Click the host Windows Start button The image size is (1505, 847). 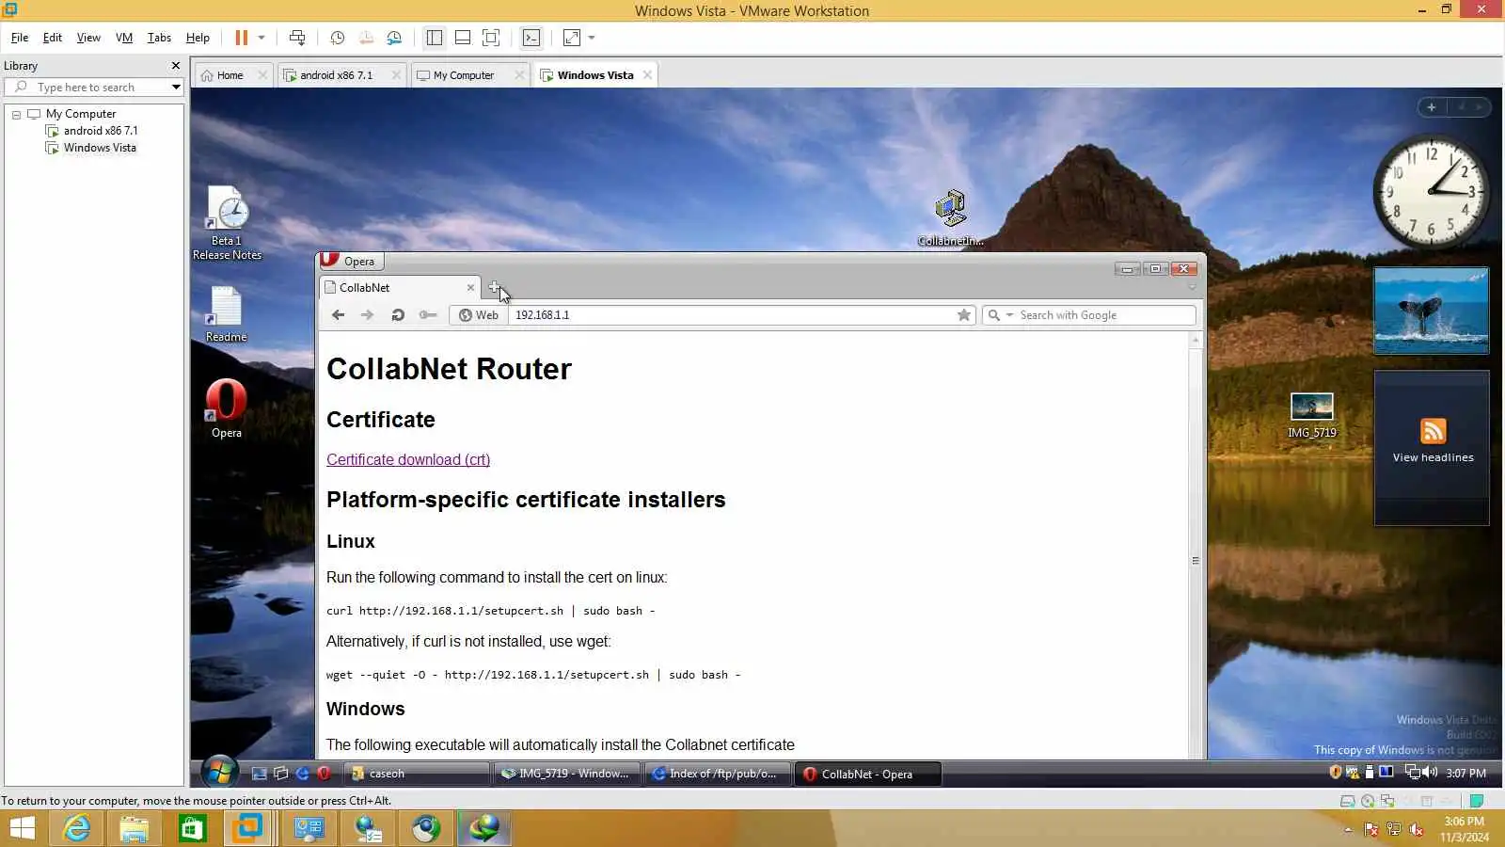[22, 829]
